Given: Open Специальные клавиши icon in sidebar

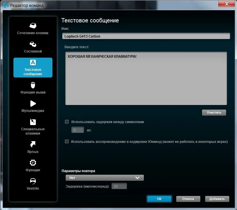Looking at the screenshot, I should (x=33, y=122).
